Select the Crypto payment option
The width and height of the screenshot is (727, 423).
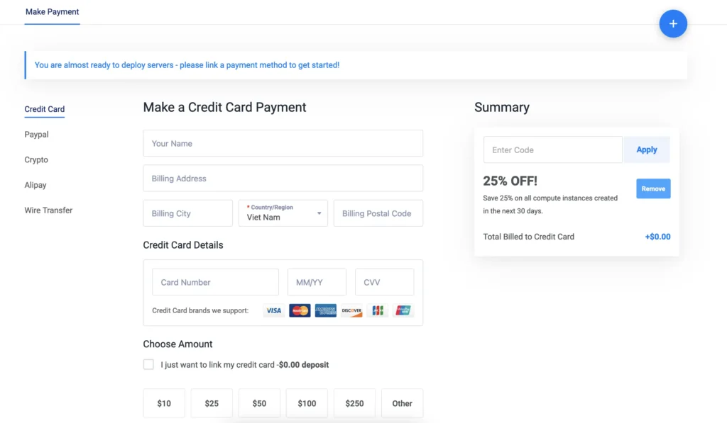tap(36, 159)
